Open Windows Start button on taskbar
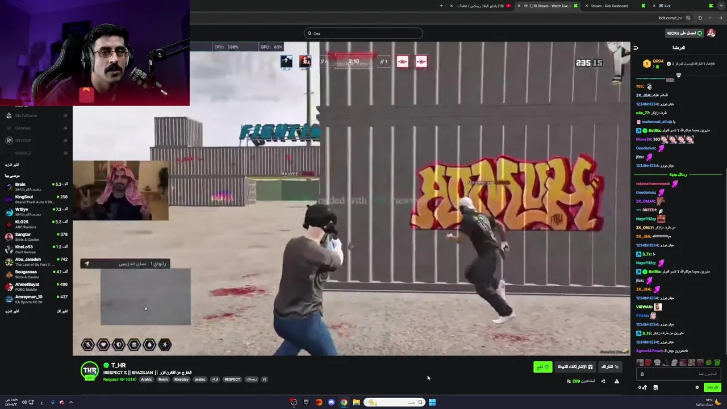 pos(432,402)
